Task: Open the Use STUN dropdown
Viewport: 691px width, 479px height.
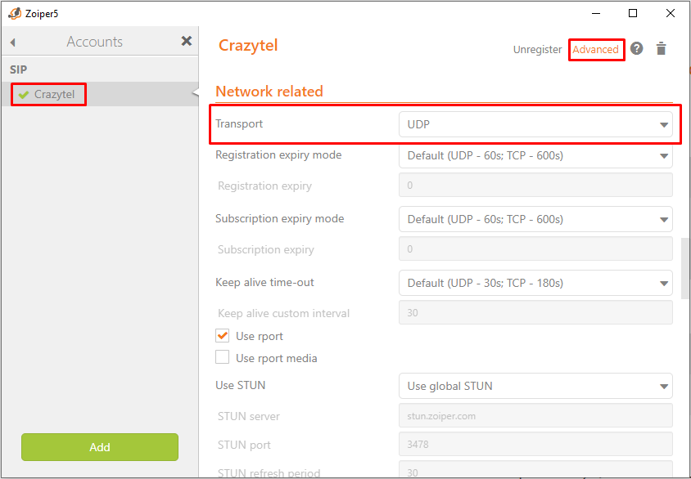Action: pyautogui.click(x=535, y=386)
